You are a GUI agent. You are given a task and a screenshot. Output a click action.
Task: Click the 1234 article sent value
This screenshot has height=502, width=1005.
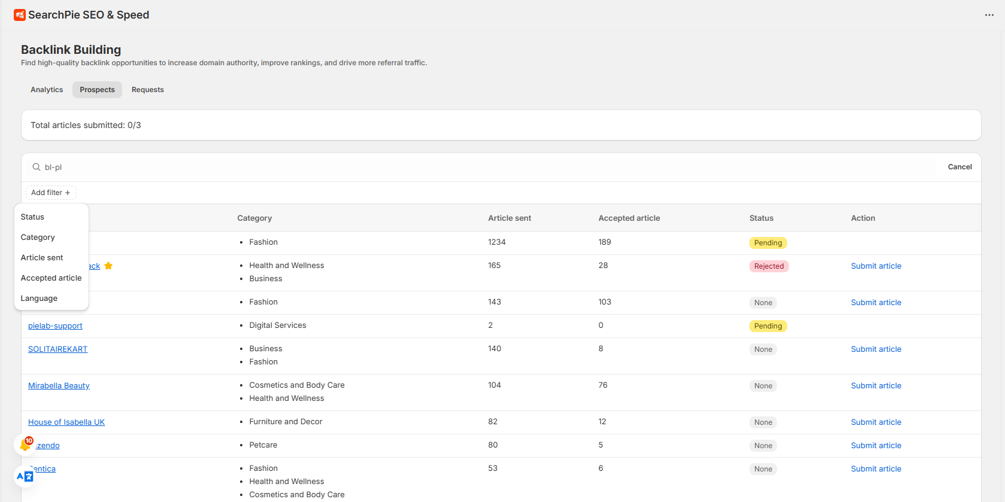pyautogui.click(x=497, y=242)
